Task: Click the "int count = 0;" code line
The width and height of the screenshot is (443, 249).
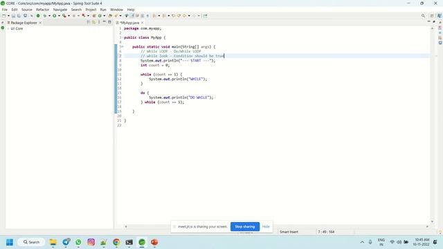Action: 155,65
